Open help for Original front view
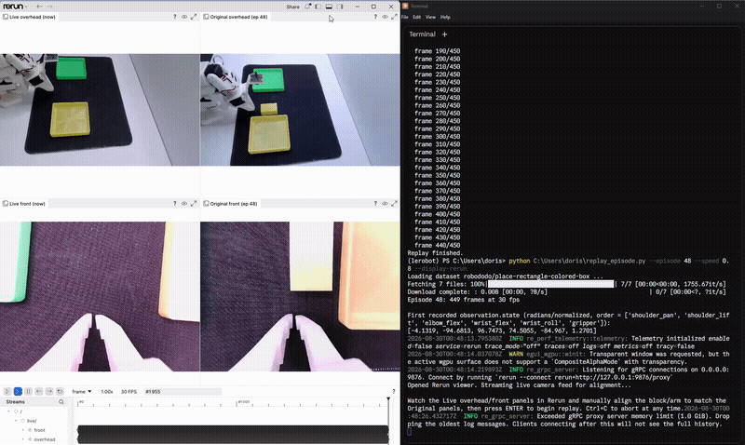 [375, 203]
